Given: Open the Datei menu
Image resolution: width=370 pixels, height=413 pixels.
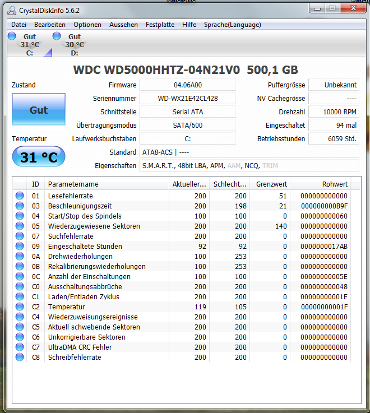Looking at the screenshot, I should 18,25.
